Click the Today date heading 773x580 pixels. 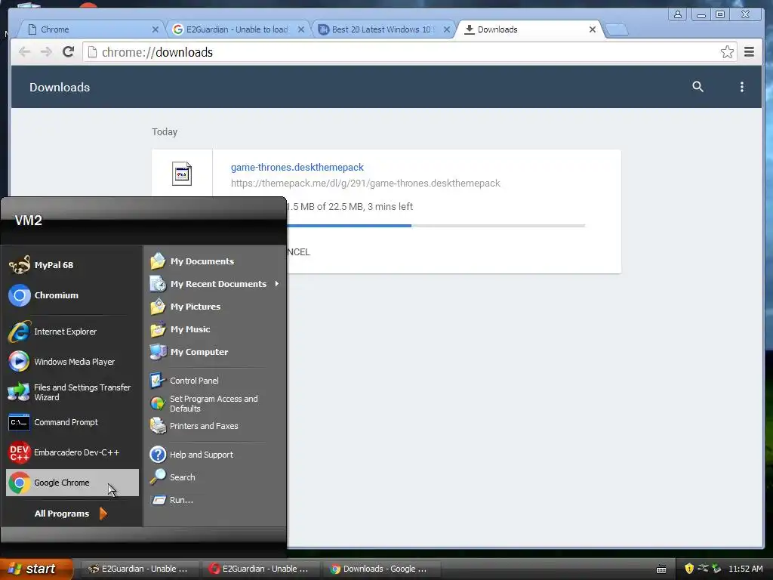(x=165, y=131)
